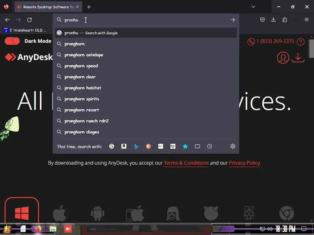The height and width of the screenshot is (235, 314).
Task: Open the Privacy Policy link
Action: tap(244, 163)
